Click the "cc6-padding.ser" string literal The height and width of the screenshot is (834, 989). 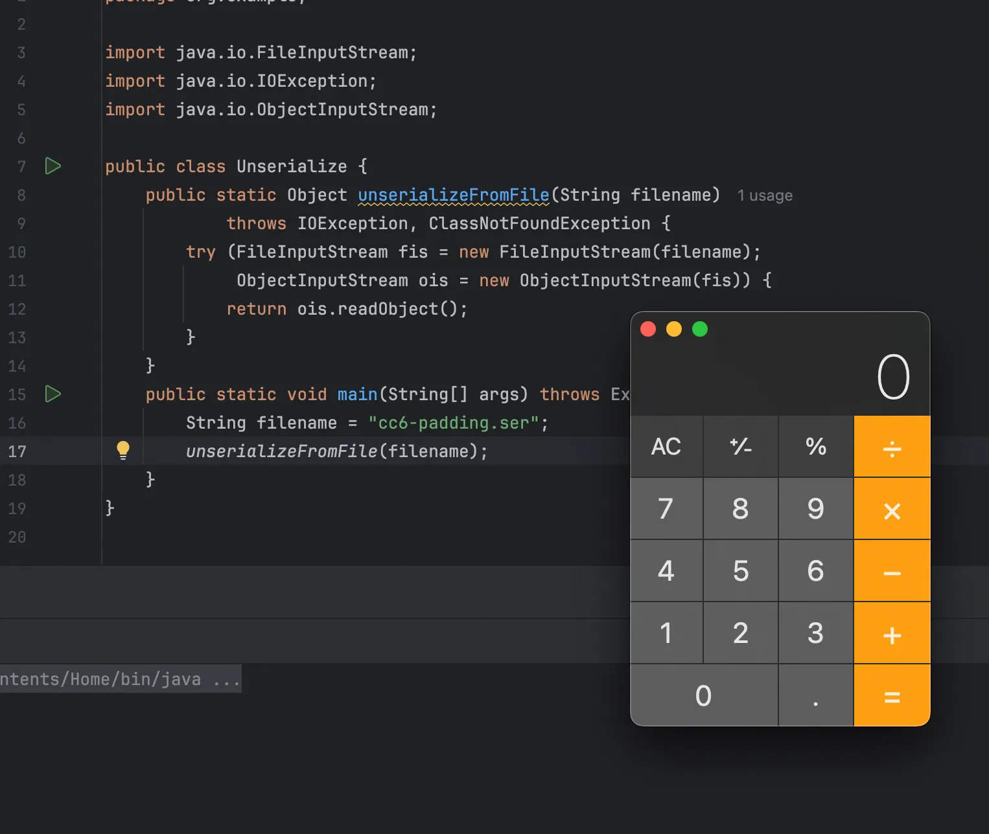(453, 423)
